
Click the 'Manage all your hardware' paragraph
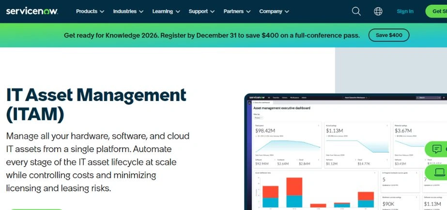click(98, 162)
